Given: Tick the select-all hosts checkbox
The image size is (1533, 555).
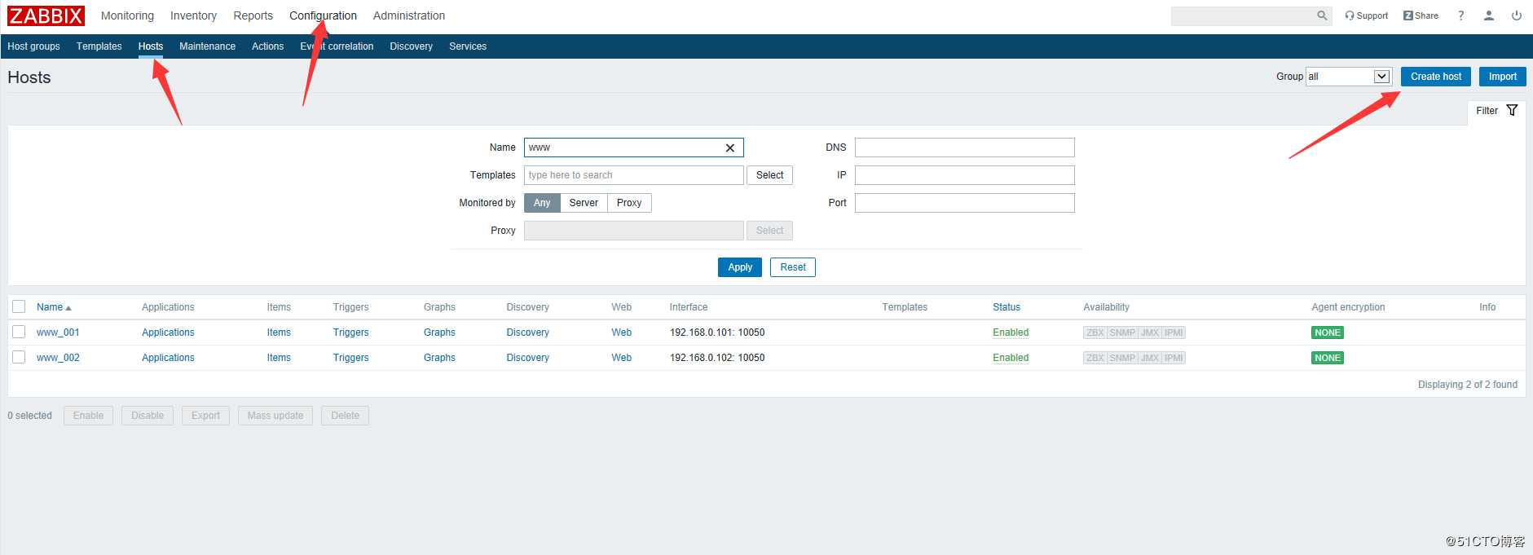Looking at the screenshot, I should pos(19,306).
